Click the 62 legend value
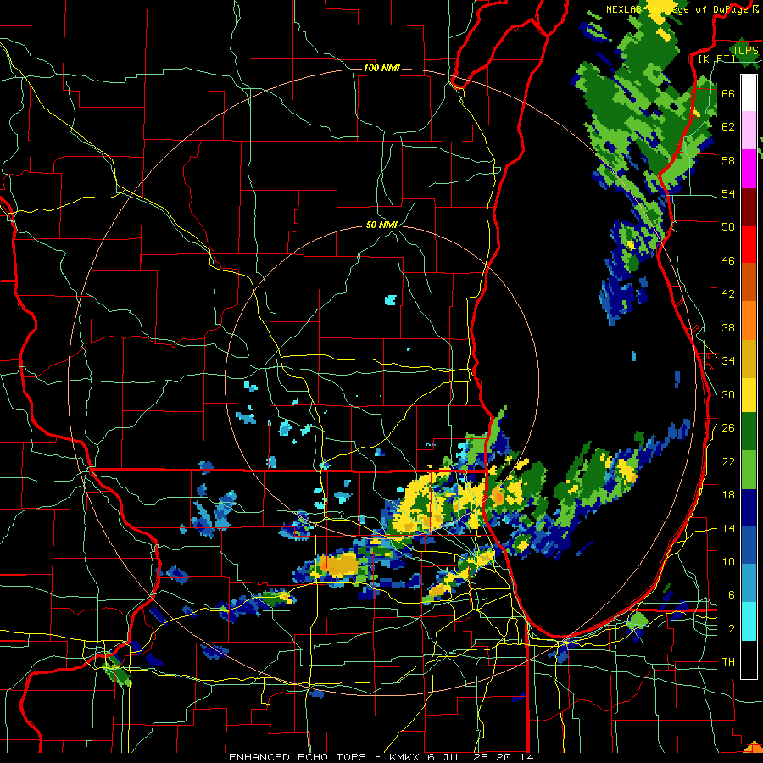 point(728,126)
